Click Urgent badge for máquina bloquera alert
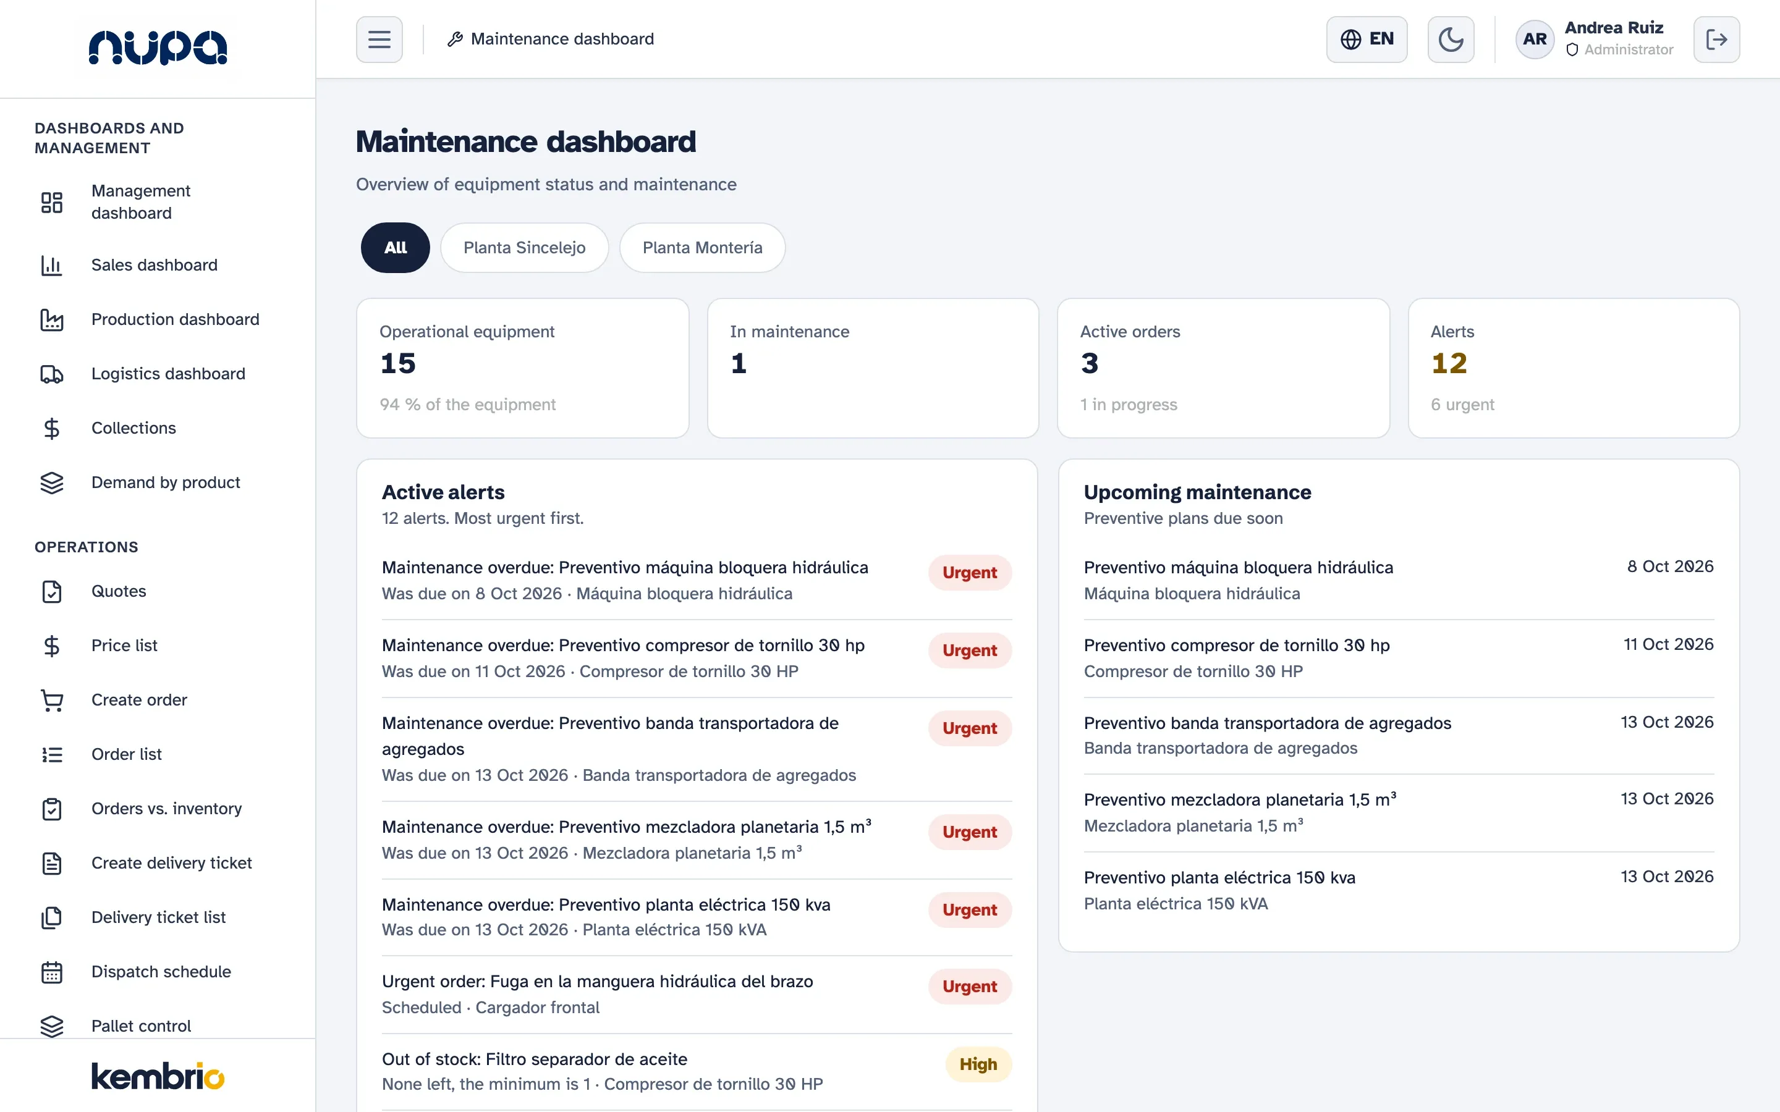This screenshot has height=1112, width=1780. pos(970,573)
